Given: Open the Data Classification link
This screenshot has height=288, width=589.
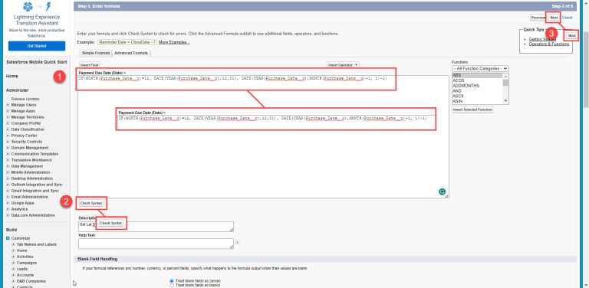Looking at the screenshot, I should click(x=28, y=129).
